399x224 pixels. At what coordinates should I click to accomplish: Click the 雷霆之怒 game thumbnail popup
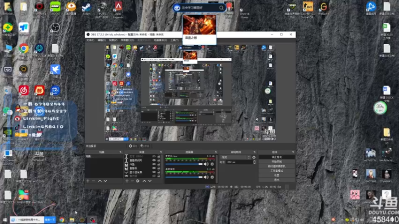point(199,29)
